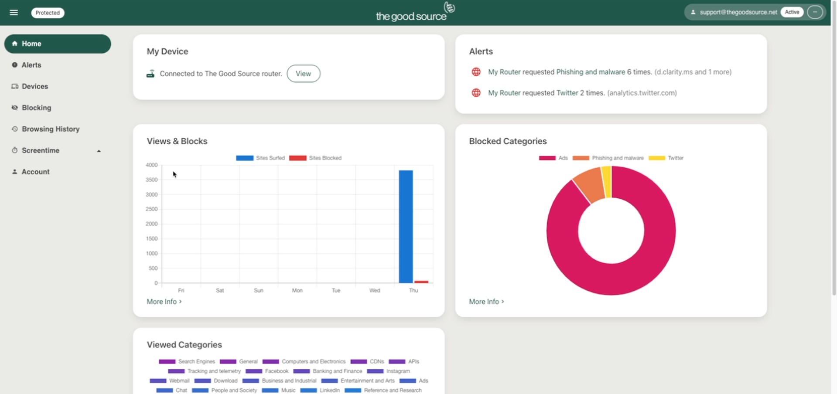This screenshot has width=837, height=394.
Task: Click the APIs legend label
Action: point(414,362)
